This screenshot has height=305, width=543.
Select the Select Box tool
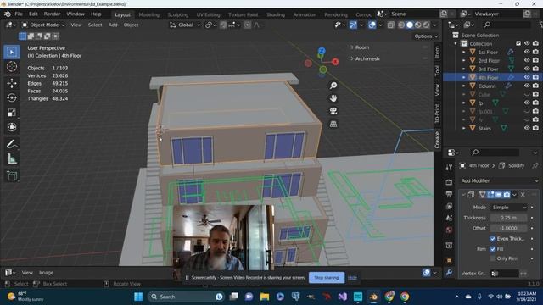[11, 52]
